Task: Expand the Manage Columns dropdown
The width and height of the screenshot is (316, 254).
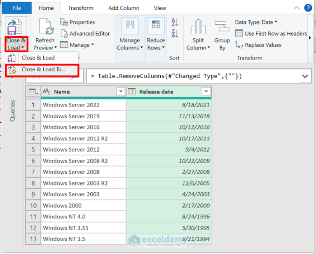Action: 141,47
